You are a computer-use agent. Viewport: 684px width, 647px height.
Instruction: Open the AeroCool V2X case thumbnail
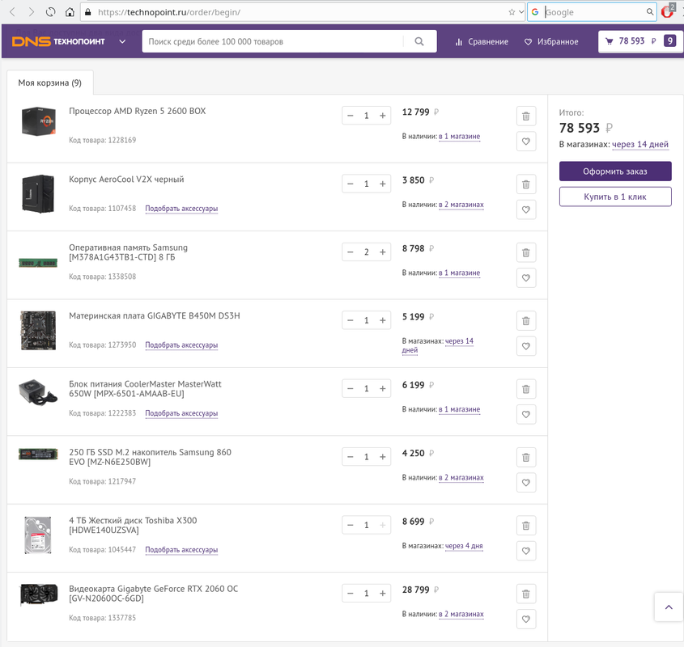38,194
